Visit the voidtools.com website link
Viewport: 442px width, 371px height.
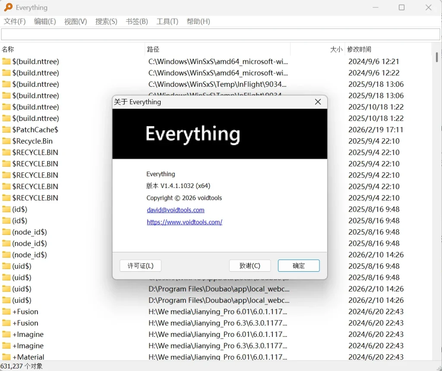[x=184, y=222]
